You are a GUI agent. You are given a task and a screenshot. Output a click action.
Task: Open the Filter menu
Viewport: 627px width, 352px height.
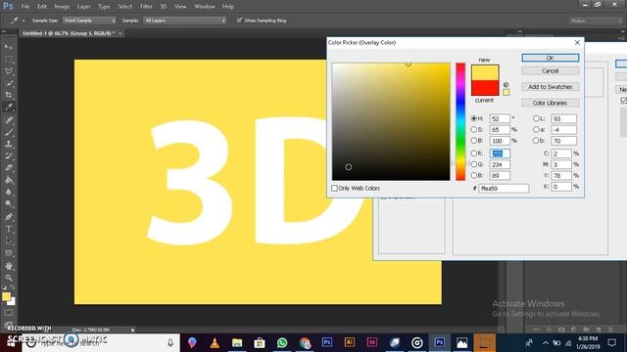(146, 7)
